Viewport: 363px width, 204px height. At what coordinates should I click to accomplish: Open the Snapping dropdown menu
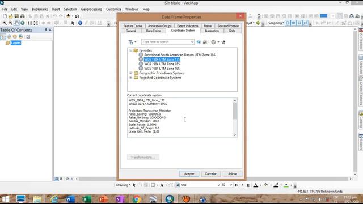pyautogui.click(x=276, y=23)
